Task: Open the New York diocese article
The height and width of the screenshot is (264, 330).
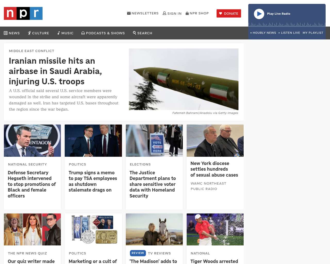Action: (214, 169)
